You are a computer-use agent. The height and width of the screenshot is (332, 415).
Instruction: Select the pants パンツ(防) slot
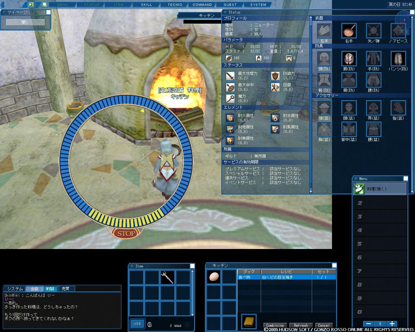tap(398, 59)
